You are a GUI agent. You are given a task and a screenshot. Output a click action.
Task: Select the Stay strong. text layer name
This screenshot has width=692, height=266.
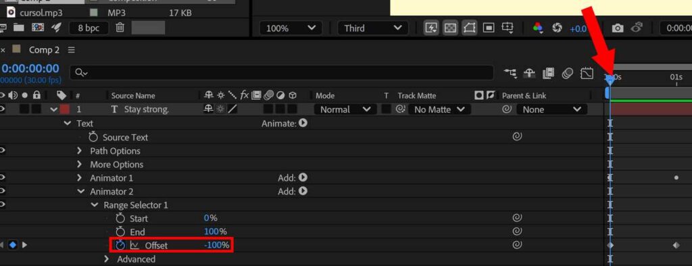click(147, 109)
